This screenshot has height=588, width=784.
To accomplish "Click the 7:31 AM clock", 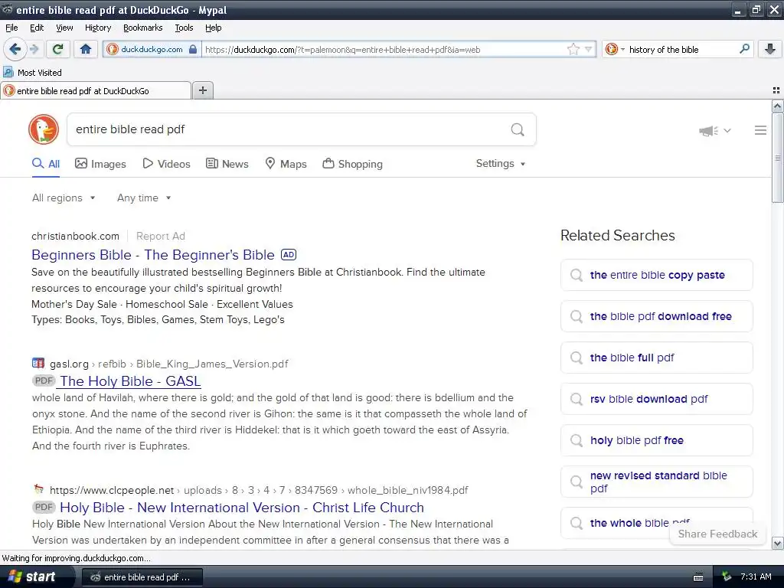I will [x=756, y=577].
